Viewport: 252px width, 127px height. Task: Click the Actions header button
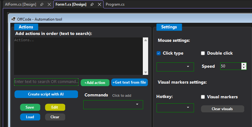click(26, 27)
